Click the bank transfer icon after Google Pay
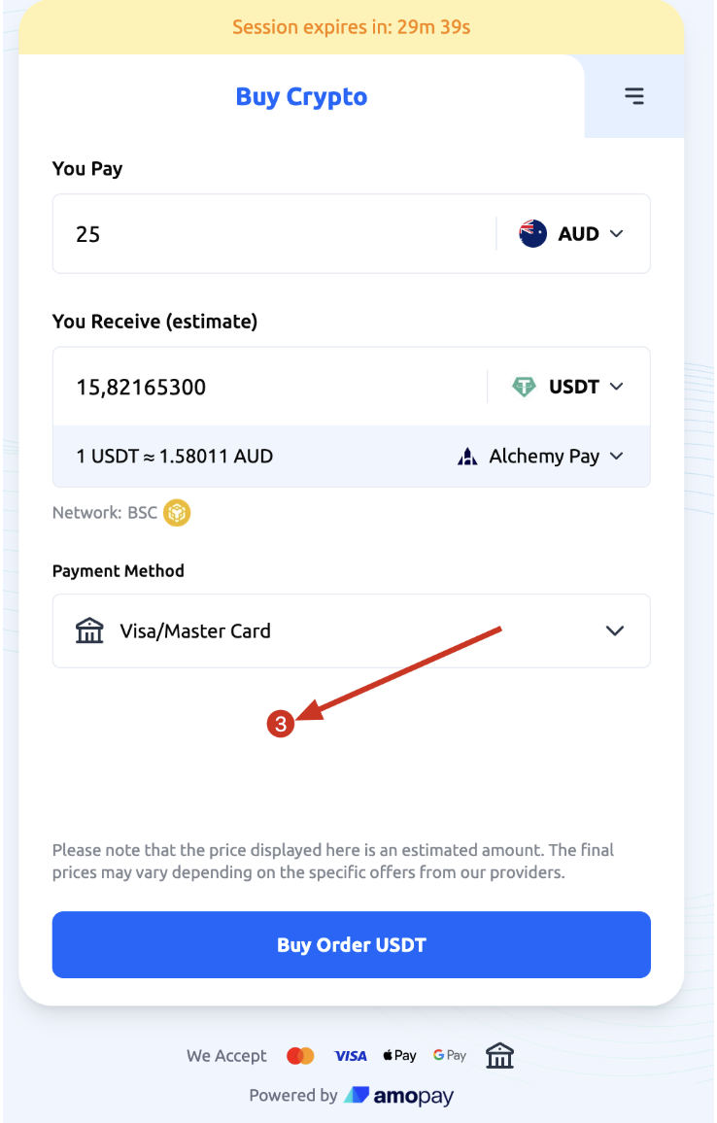The image size is (717, 1123). 499,1055
